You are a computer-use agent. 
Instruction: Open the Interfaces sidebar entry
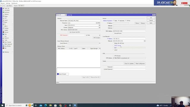(x=7, y=12)
